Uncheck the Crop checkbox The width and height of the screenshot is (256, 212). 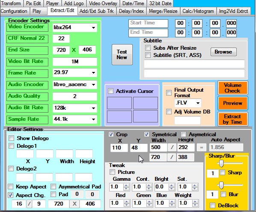point(111,134)
